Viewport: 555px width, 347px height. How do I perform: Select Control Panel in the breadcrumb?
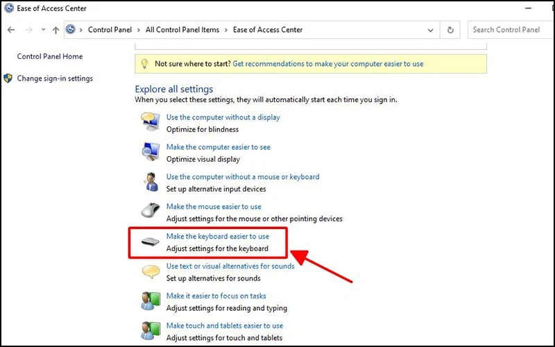(x=110, y=30)
